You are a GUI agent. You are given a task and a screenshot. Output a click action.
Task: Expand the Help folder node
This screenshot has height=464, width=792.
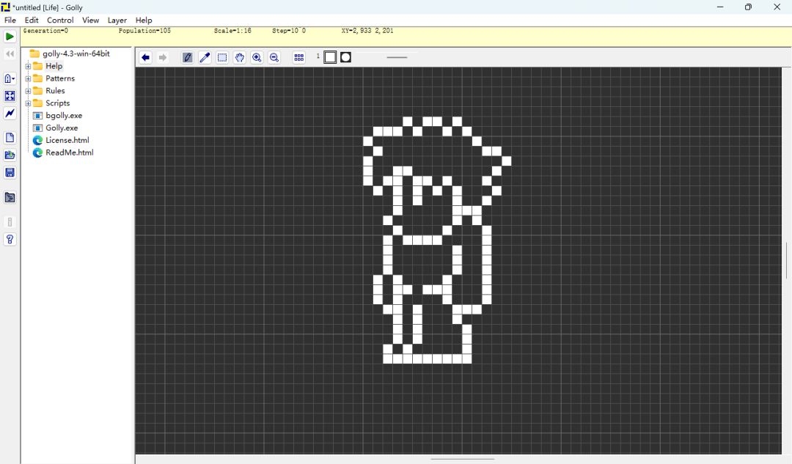tap(28, 66)
